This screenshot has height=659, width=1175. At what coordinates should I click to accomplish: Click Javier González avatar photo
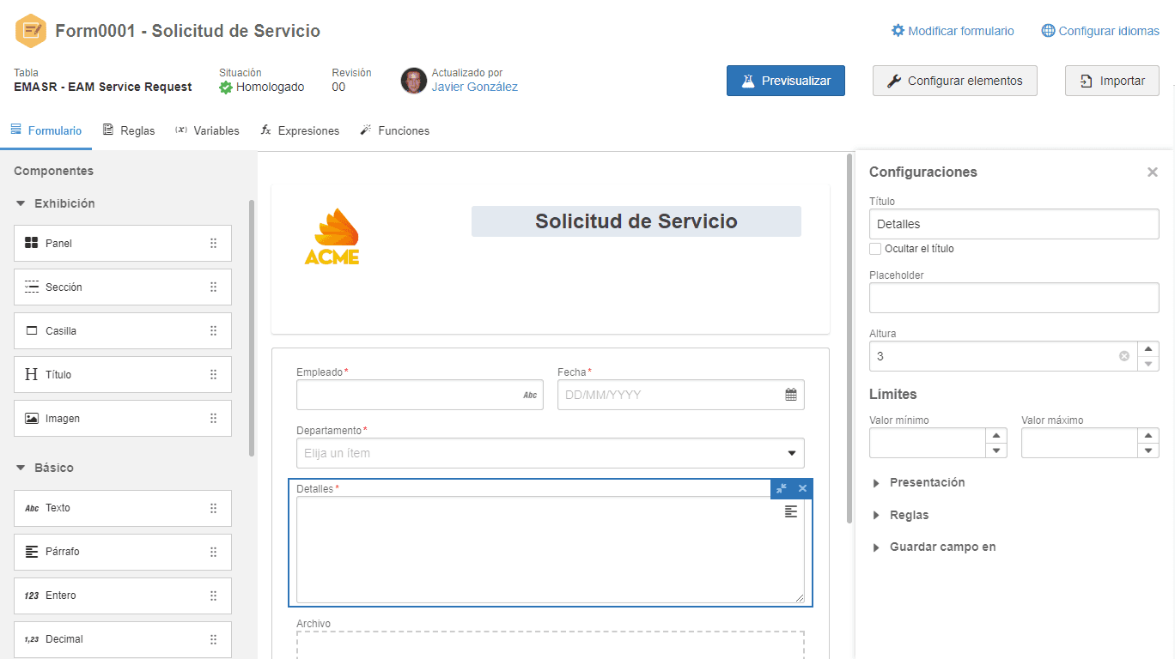pyautogui.click(x=414, y=81)
